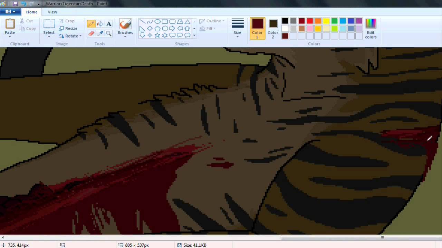Open the Size line thickness dropdown
This screenshot has height=248, width=442.
point(237,28)
